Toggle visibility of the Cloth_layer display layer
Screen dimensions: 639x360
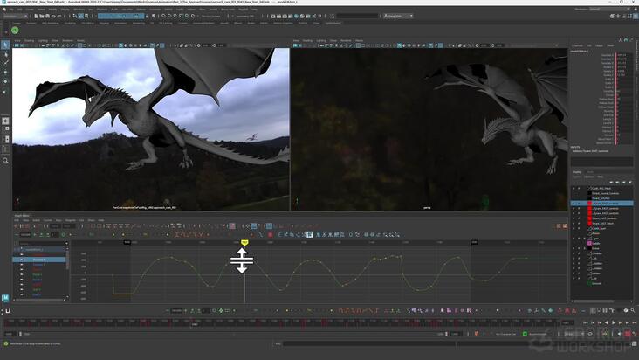[x=574, y=228]
